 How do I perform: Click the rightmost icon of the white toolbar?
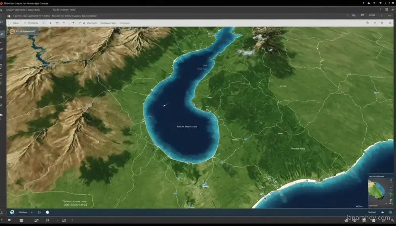(390, 23)
